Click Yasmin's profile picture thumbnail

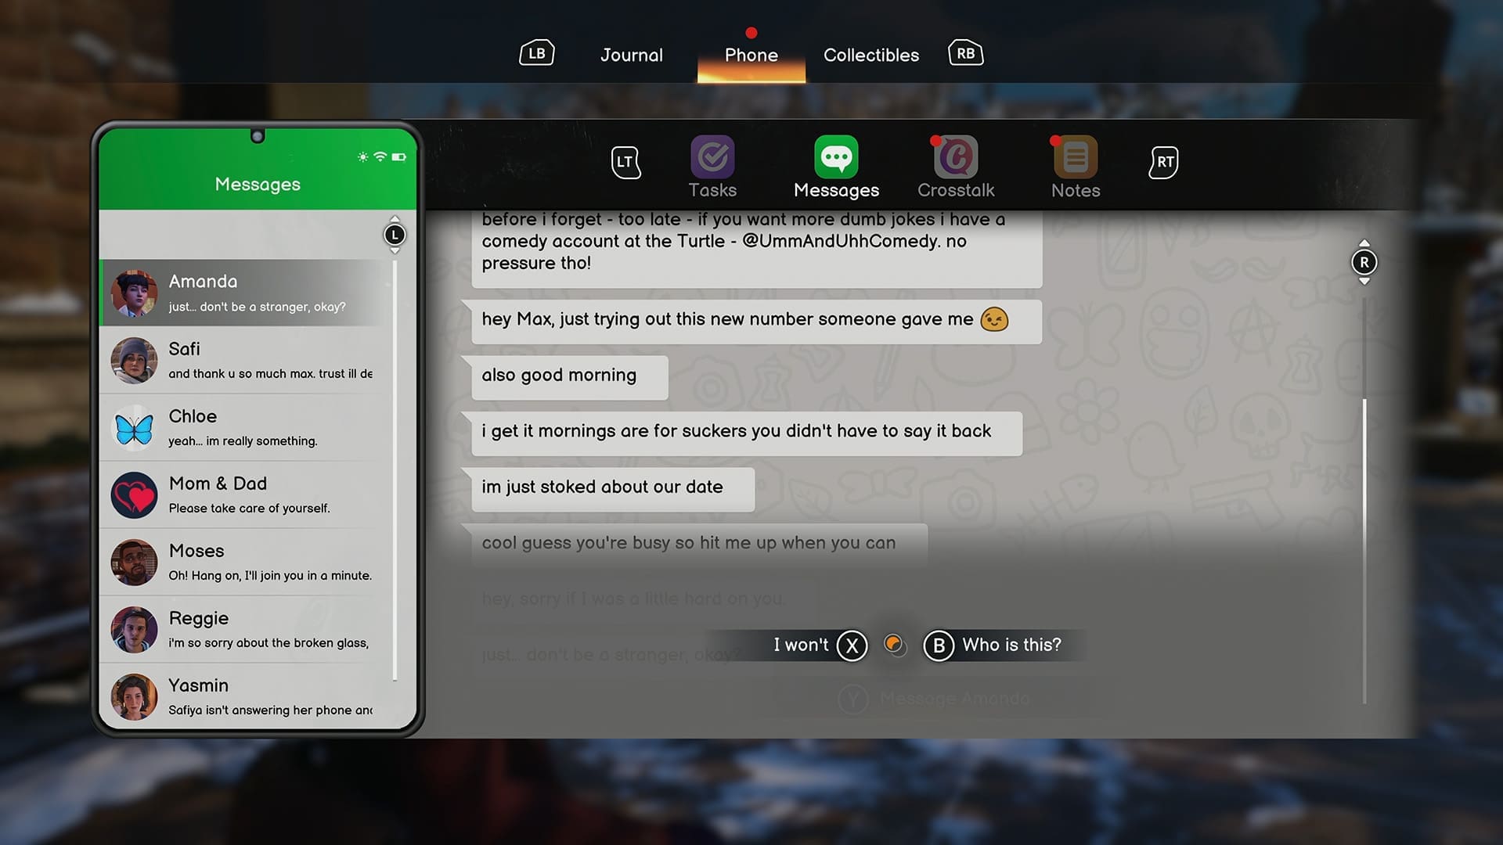(134, 696)
